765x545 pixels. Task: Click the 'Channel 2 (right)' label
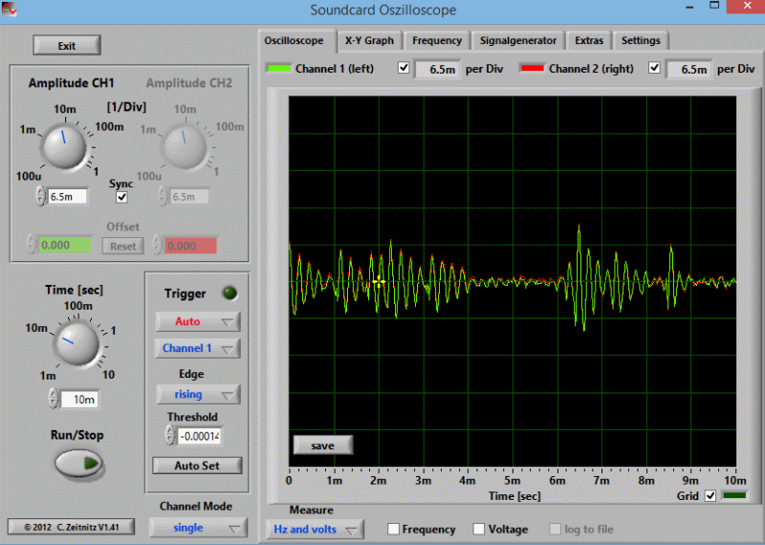tap(591, 69)
